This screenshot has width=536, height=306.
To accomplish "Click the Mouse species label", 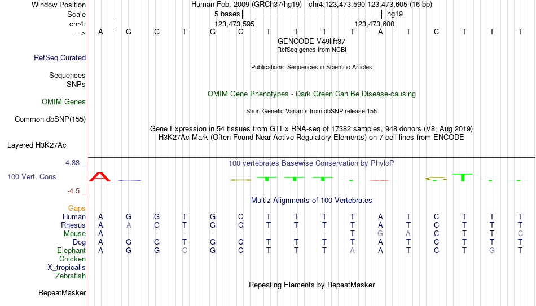I will pos(74,234).
